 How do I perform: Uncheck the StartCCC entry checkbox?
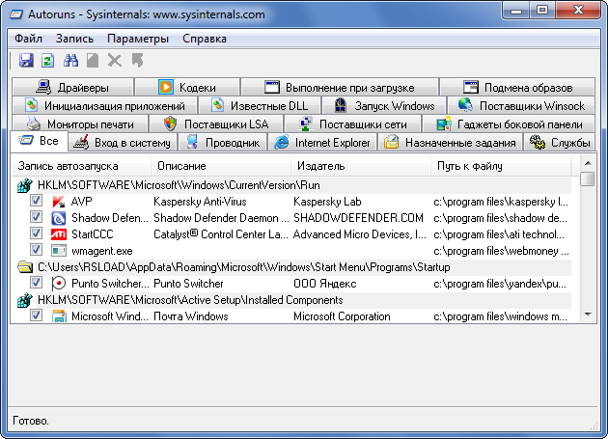pos(36,233)
